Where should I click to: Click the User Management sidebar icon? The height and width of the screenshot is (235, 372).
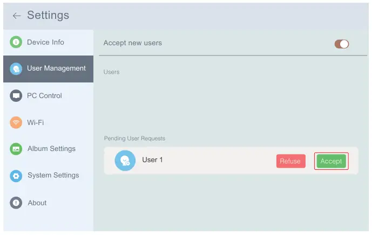click(x=16, y=69)
